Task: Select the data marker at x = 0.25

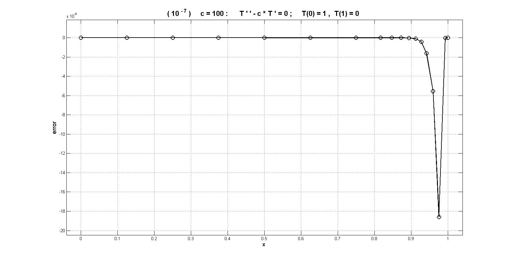Action: pos(173,38)
